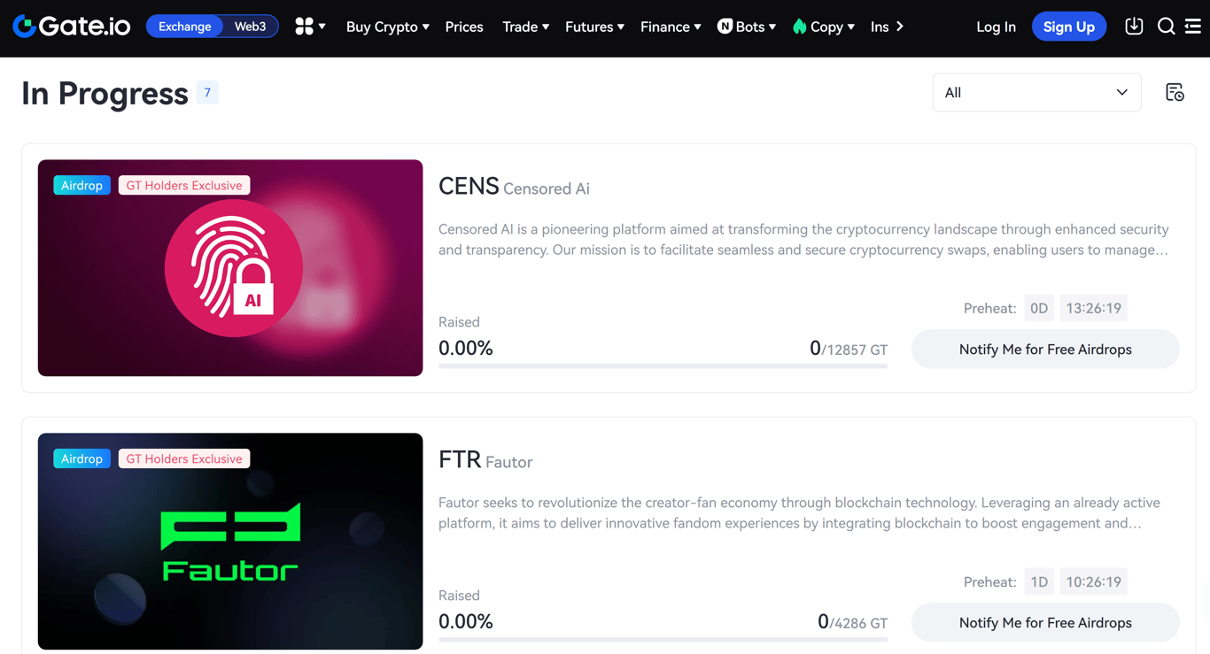
Task: Open the All filter dropdown
Action: tap(1035, 92)
